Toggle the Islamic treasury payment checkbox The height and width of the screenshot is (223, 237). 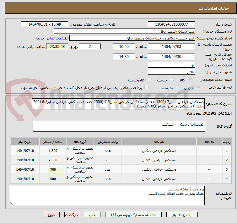[146, 87]
